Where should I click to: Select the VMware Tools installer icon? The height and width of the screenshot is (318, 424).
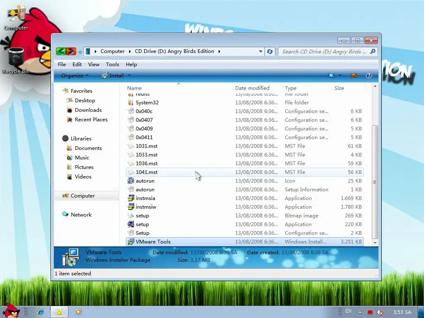click(131, 241)
